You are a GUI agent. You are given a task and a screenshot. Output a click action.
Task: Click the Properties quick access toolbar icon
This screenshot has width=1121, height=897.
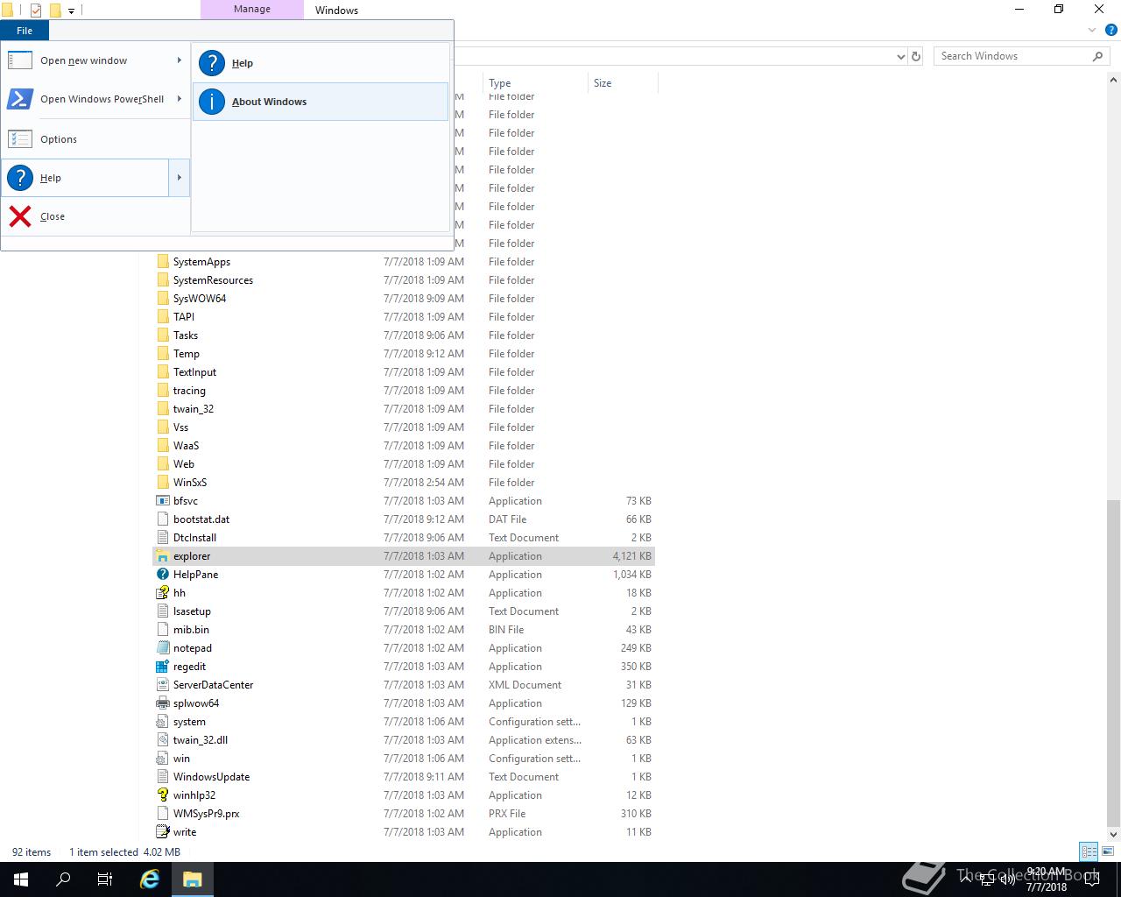36,11
